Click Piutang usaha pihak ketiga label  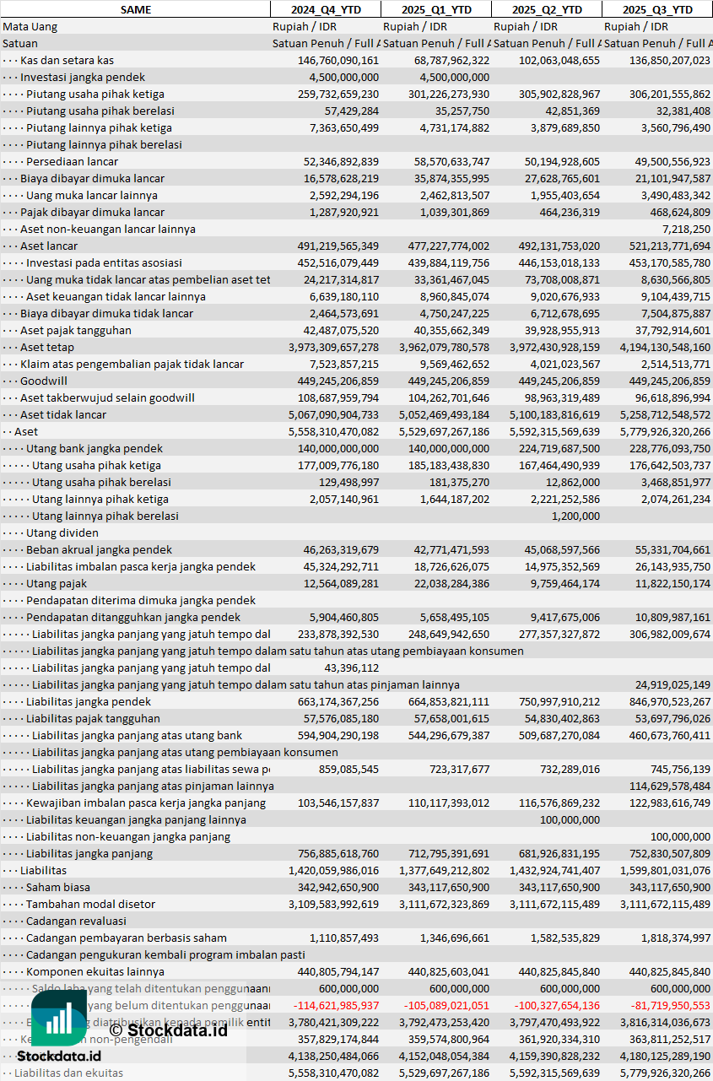click(x=95, y=94)
